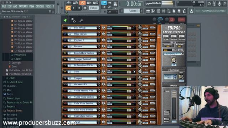This screenshot has height=128, width=228.
Task: Click the link icon in toolbar
Action: pyautogui.click(x=109, y=7)
